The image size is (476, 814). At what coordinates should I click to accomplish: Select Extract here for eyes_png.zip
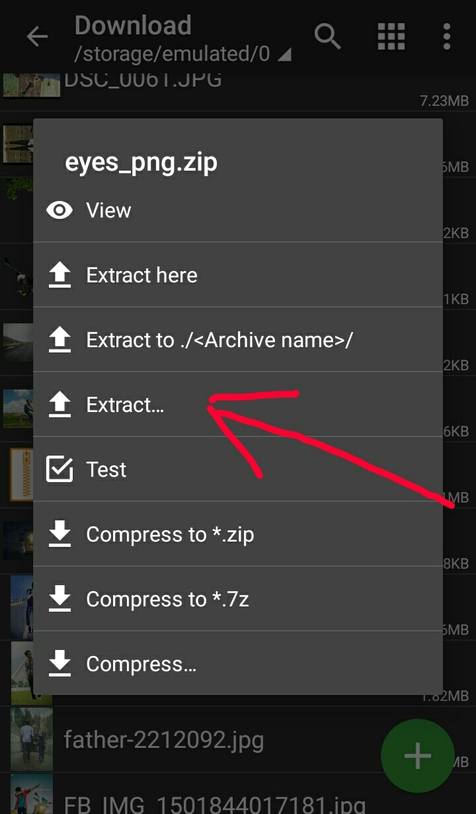click(141, 274)
